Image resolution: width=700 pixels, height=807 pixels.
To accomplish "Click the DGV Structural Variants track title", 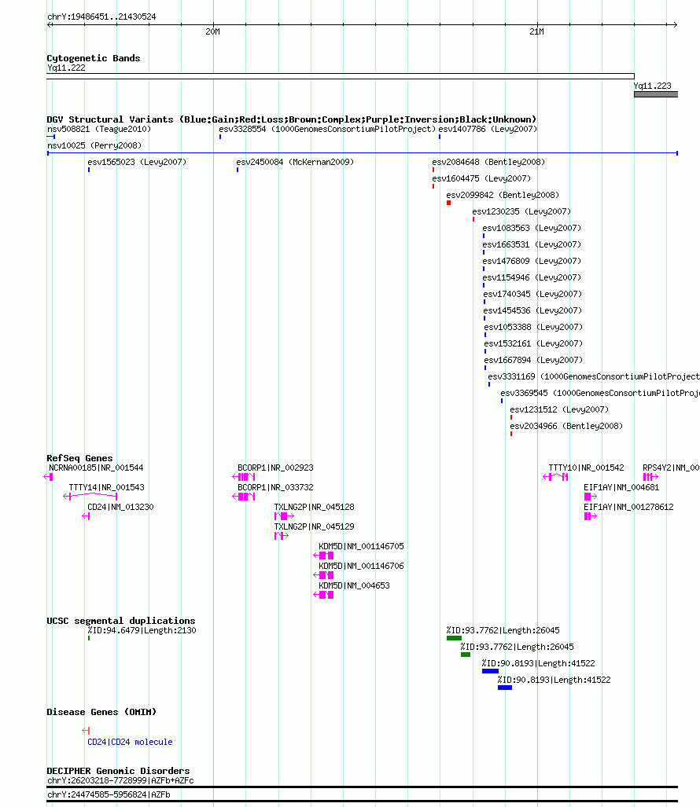I will point(292,119).
